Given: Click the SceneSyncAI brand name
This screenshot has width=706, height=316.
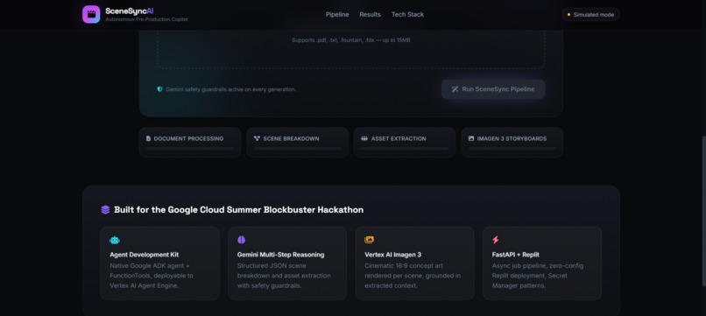Looking at the screenshot, I should (x=130, y=11).
